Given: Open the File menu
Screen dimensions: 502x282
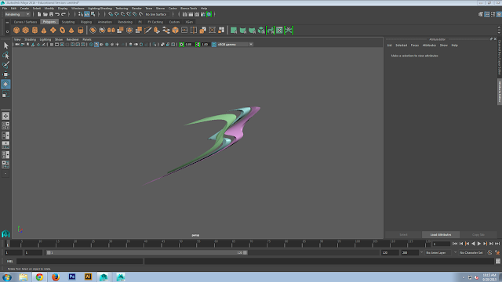Looking at the screenshot, I should click(x=5, y=9).
